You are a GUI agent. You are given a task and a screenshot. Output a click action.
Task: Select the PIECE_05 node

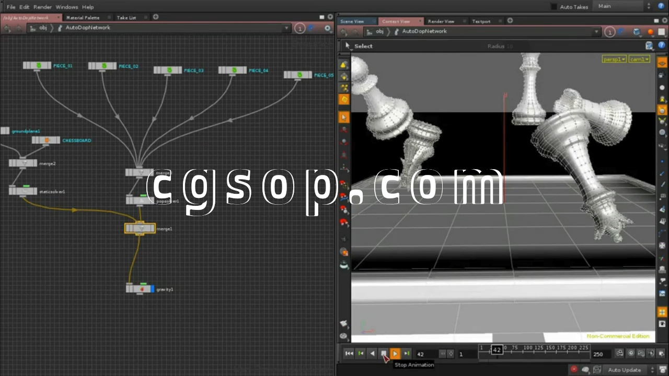coord(298,75)
